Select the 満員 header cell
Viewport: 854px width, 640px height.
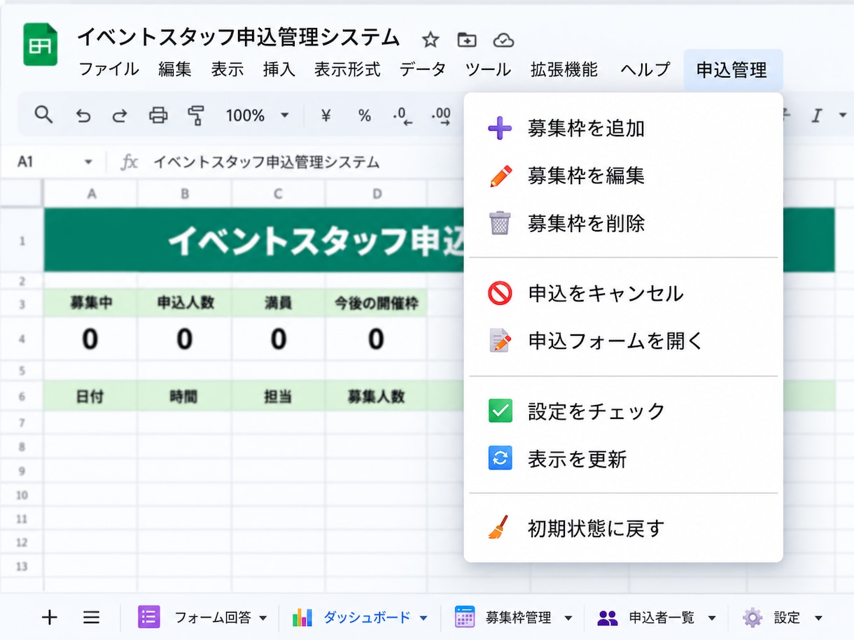coord(279,303)
